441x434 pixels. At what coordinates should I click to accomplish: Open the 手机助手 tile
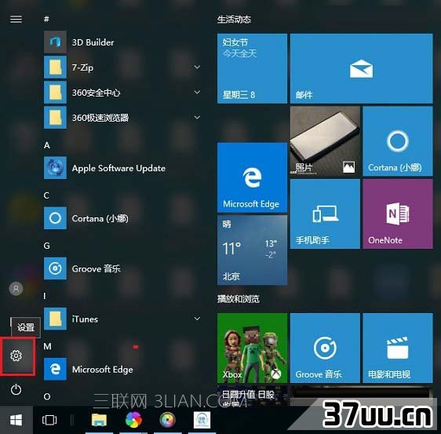(x=325, y=213)
